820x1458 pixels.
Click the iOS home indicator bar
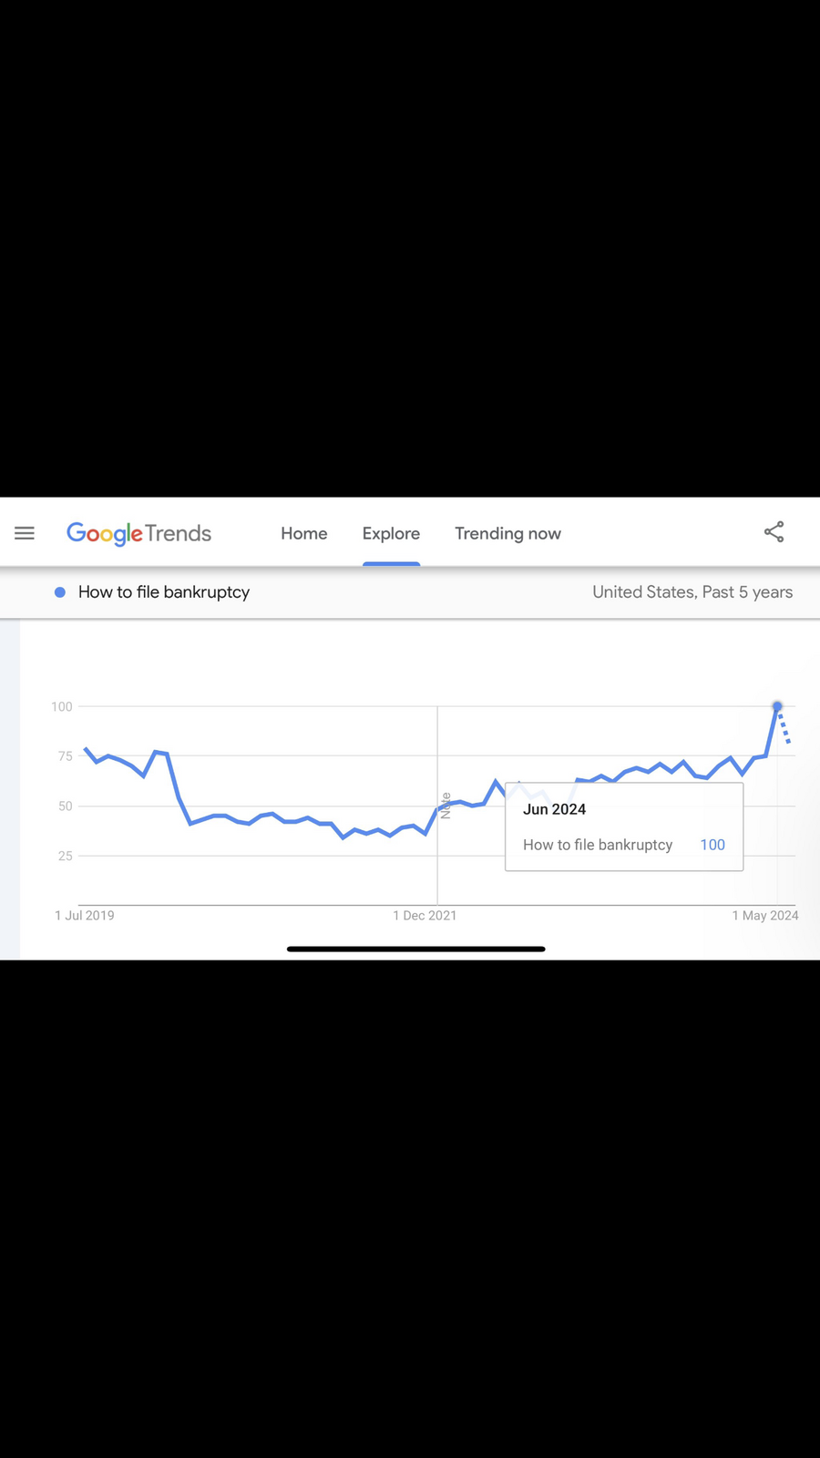click(x=416, y=949)
